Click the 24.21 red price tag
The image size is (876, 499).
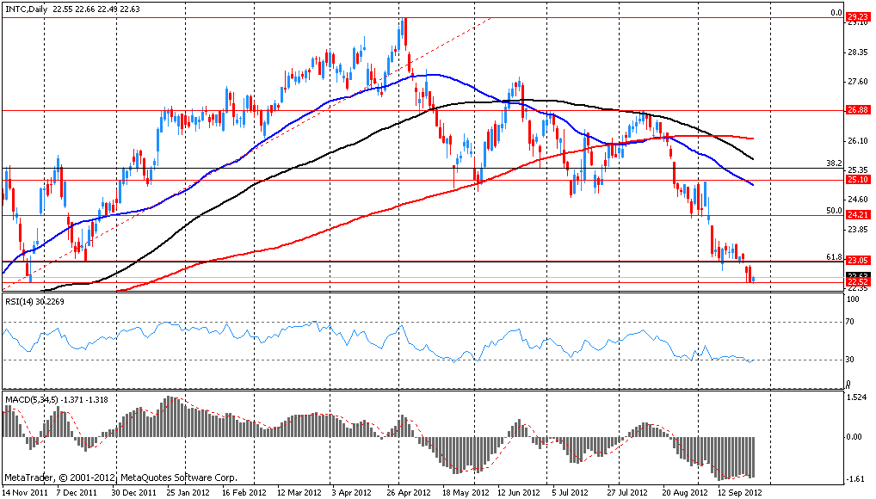click(x=856, y=215)
